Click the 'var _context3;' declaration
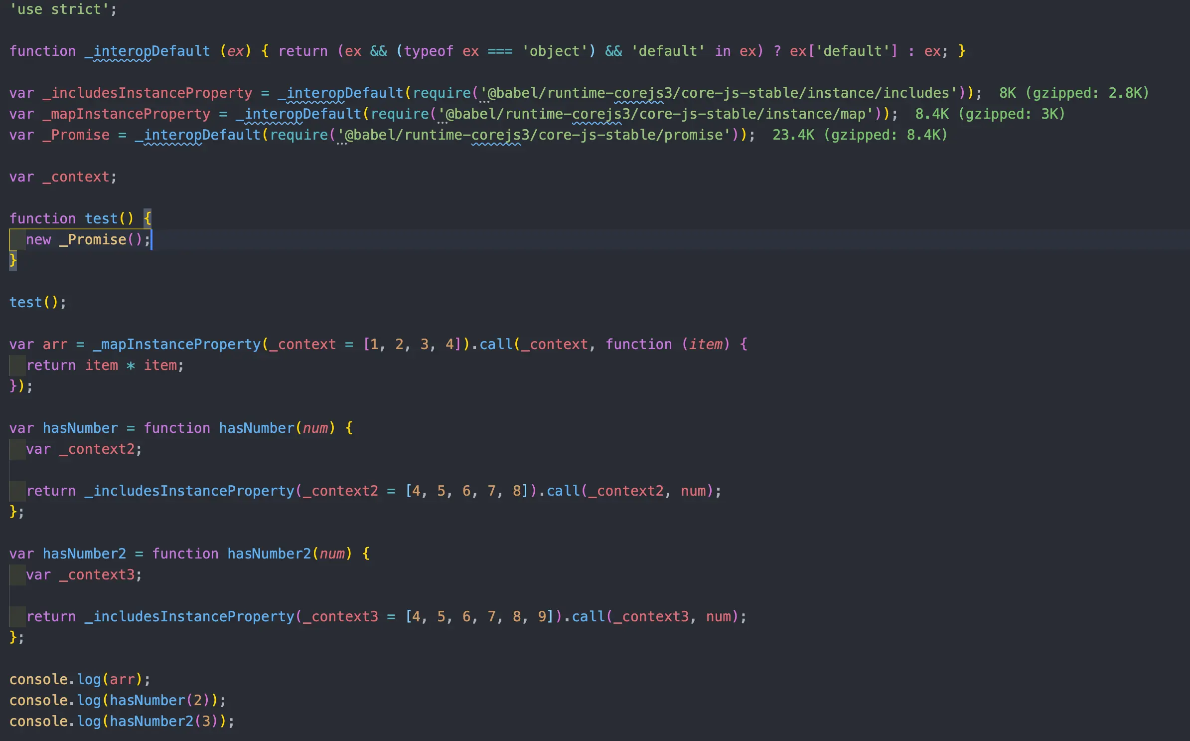The image size is (1190, 741). click(84, 575)
